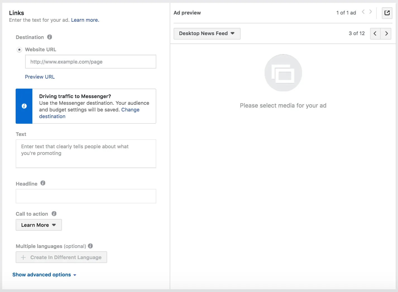Go to previous preview placement arrow
Screen dimensions: 398x292
click(375, 33)
